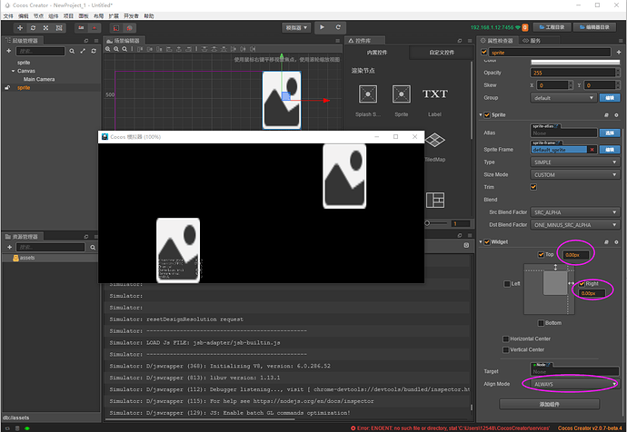Click the hierarchy search icon
This screenshot has height=432, width=627.
72,51
